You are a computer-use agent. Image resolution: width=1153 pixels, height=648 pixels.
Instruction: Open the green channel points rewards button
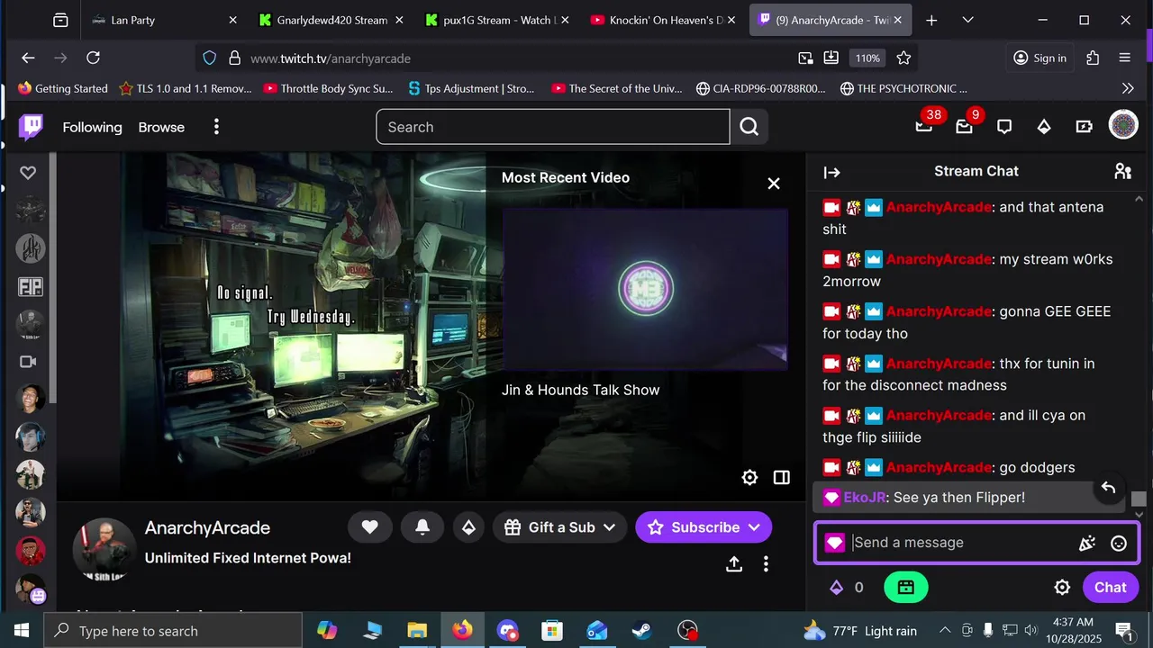[x=906, y=588]
